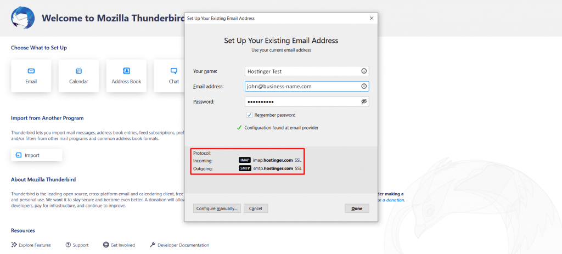Focus the Email address input field
This screenshot has height=254, width=562.
(302, 87)
